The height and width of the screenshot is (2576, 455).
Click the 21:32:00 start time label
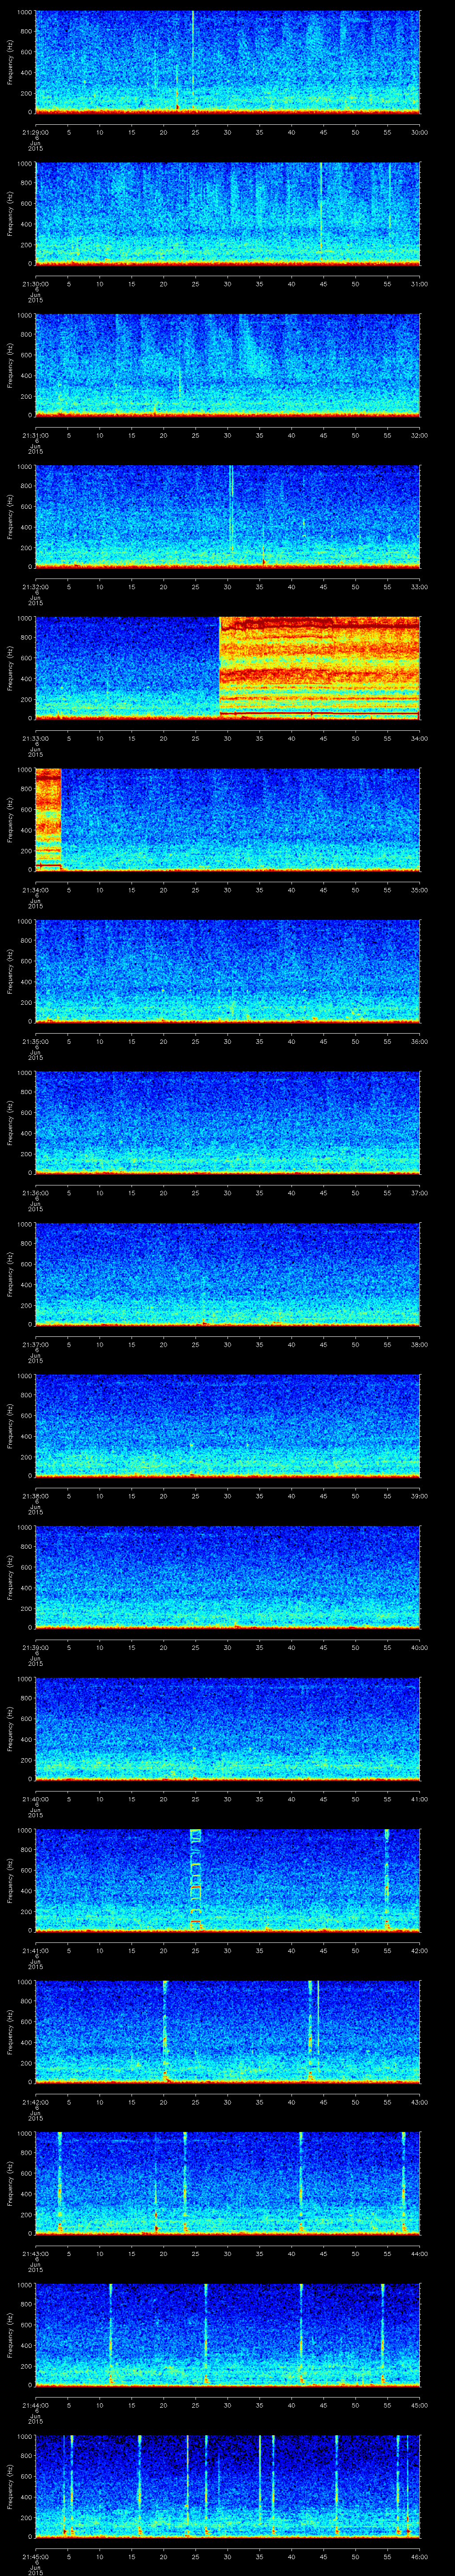tap(35, 587)
